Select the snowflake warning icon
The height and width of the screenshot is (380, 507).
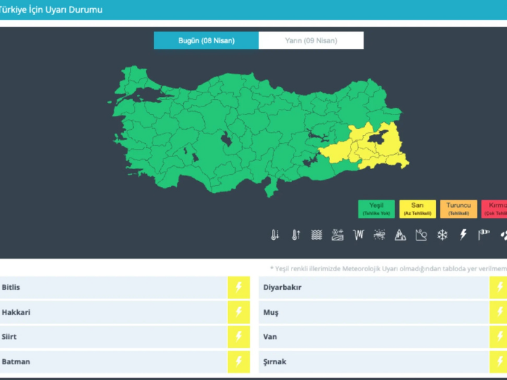click(442, 235)
